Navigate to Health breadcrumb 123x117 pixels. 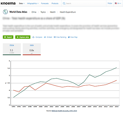coord(53,12)
